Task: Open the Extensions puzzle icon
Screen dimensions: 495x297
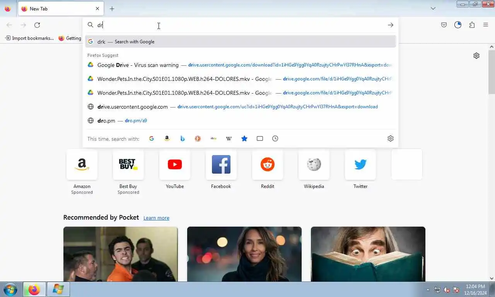Action: (472, 25)
